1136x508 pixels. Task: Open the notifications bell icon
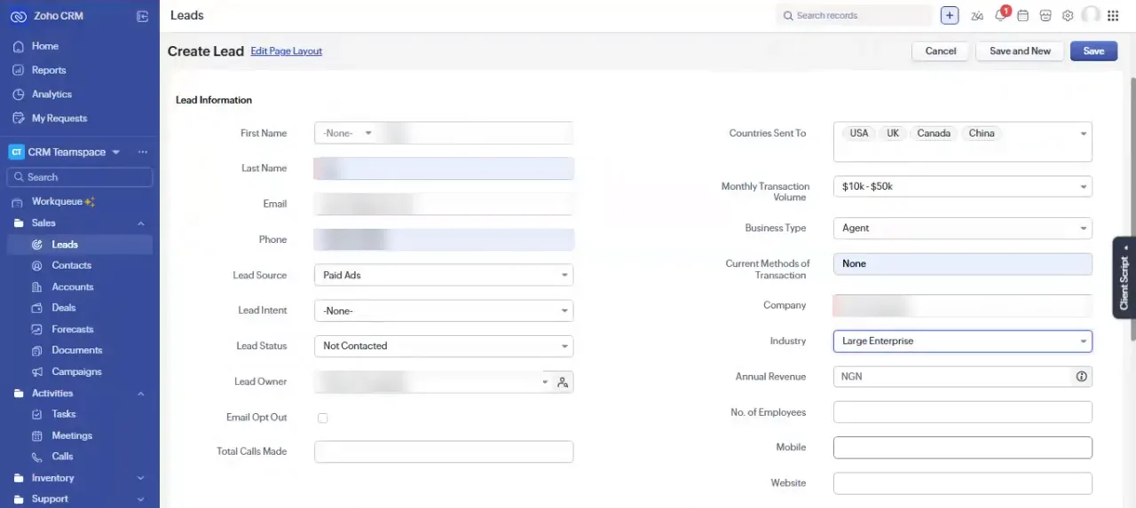[1000, 15]
